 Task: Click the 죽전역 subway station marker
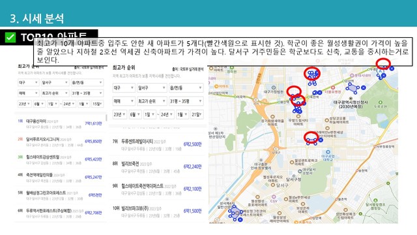pyautogui.click(x=308, y=97)
